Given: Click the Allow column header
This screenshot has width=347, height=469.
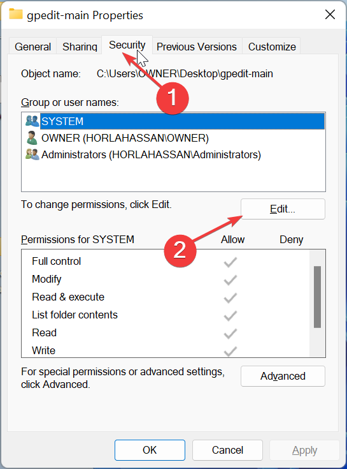Looking at the screenshot, I should [233, 239].
